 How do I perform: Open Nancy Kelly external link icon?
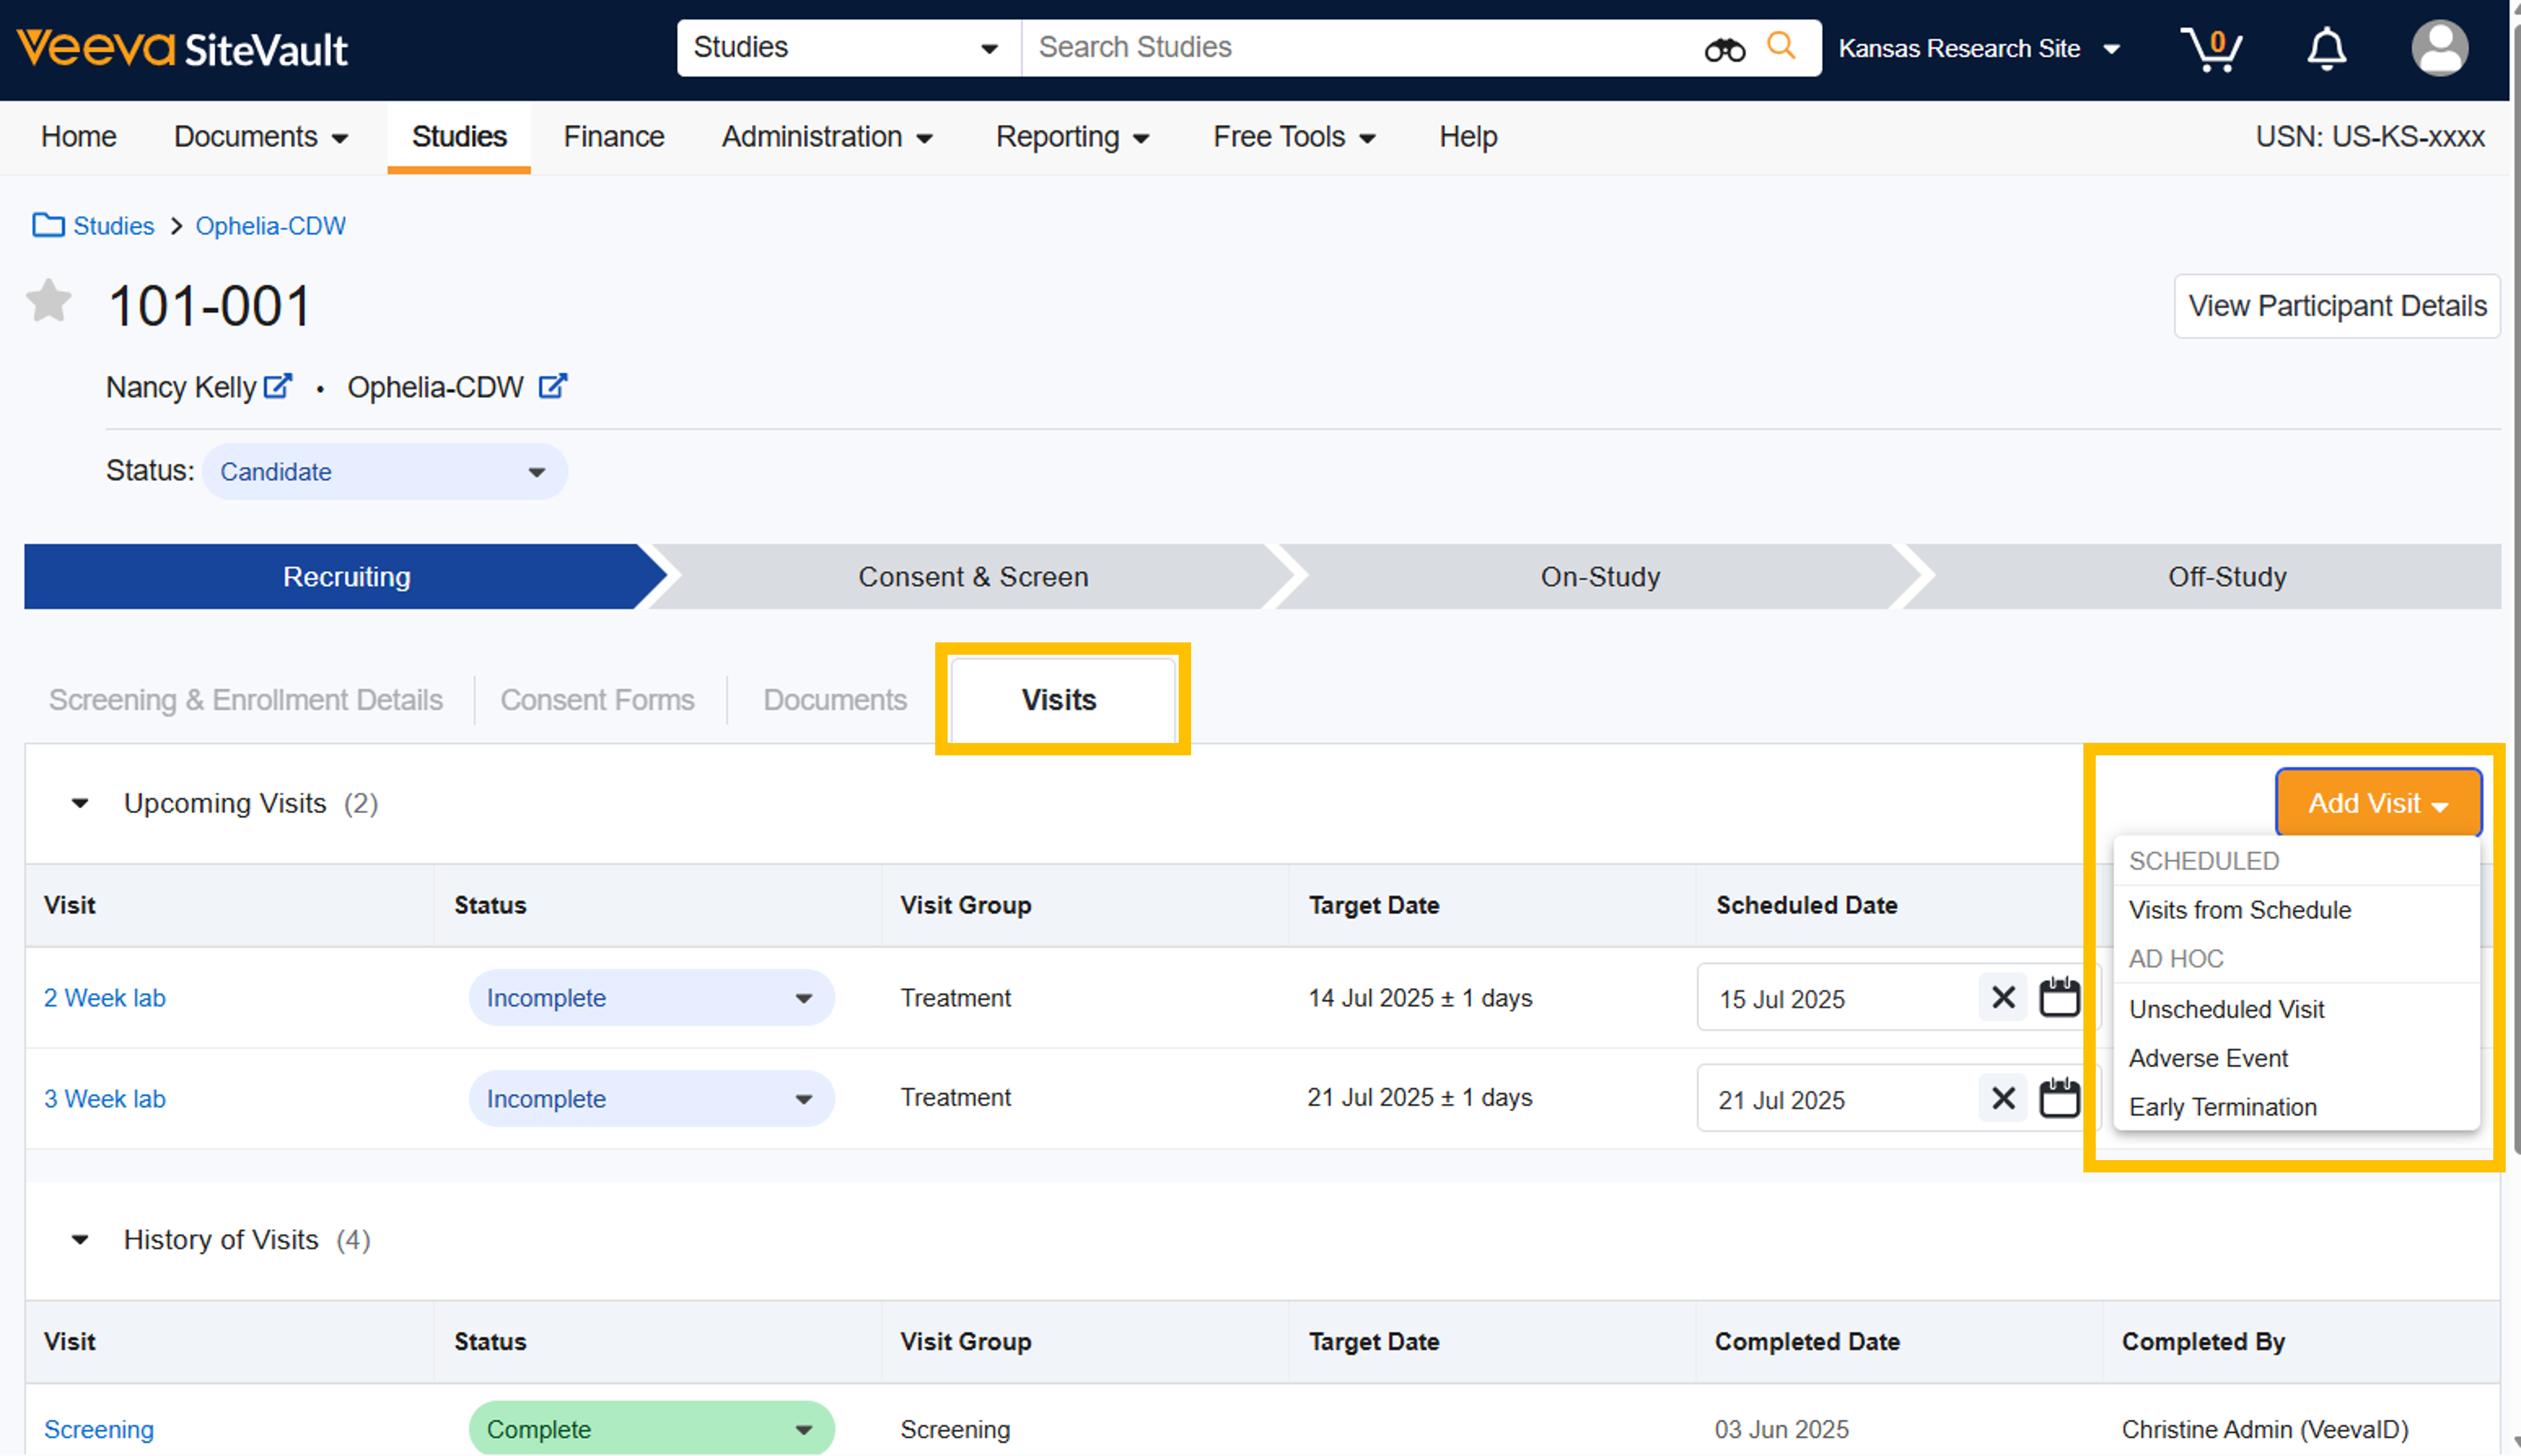pyautogui.click(x=277, y=386)
